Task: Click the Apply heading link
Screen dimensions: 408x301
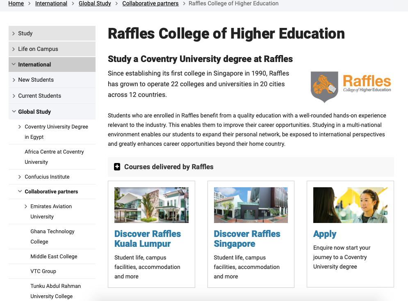Action: [325, 234]
